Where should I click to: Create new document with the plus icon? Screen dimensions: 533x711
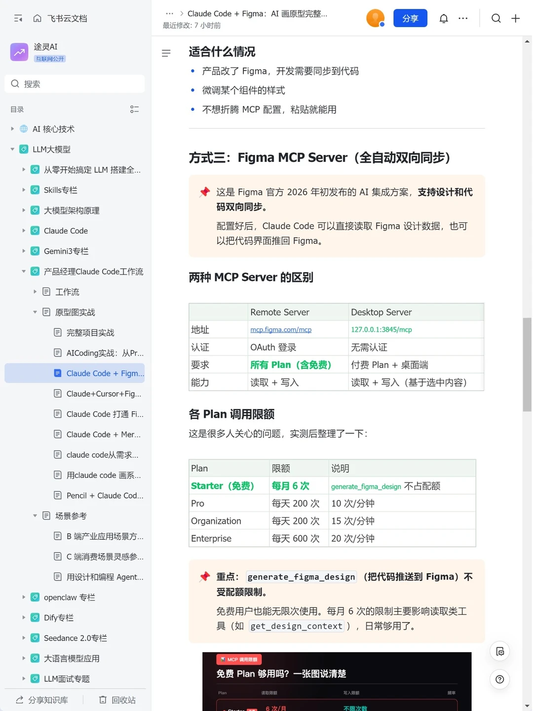pyautogui.click(x=515, y=18)
